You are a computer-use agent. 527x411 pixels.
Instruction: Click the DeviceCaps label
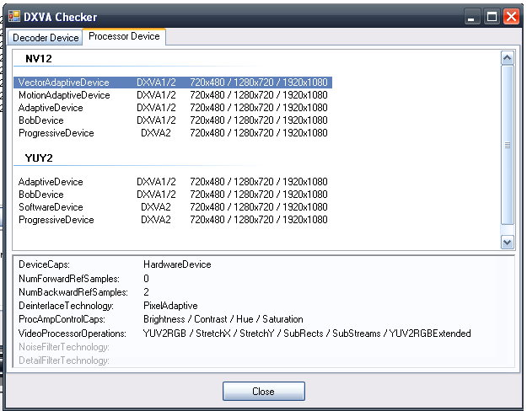44,264
